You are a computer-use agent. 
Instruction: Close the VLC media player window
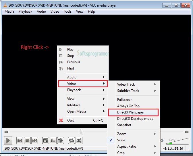186,5
